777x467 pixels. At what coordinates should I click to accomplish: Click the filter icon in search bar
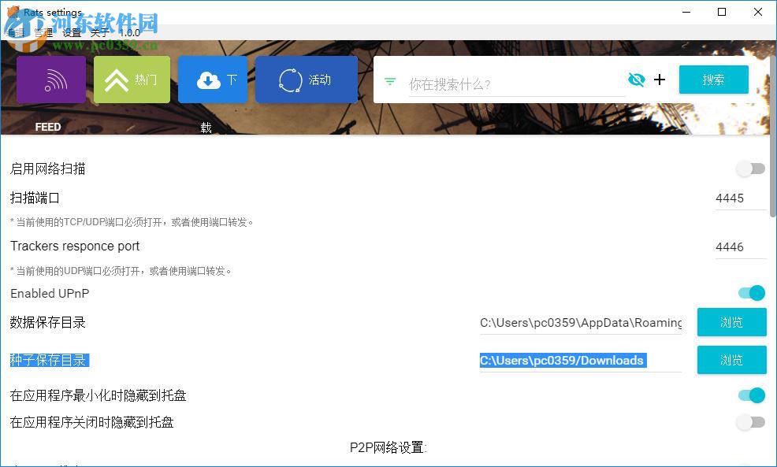389,80
